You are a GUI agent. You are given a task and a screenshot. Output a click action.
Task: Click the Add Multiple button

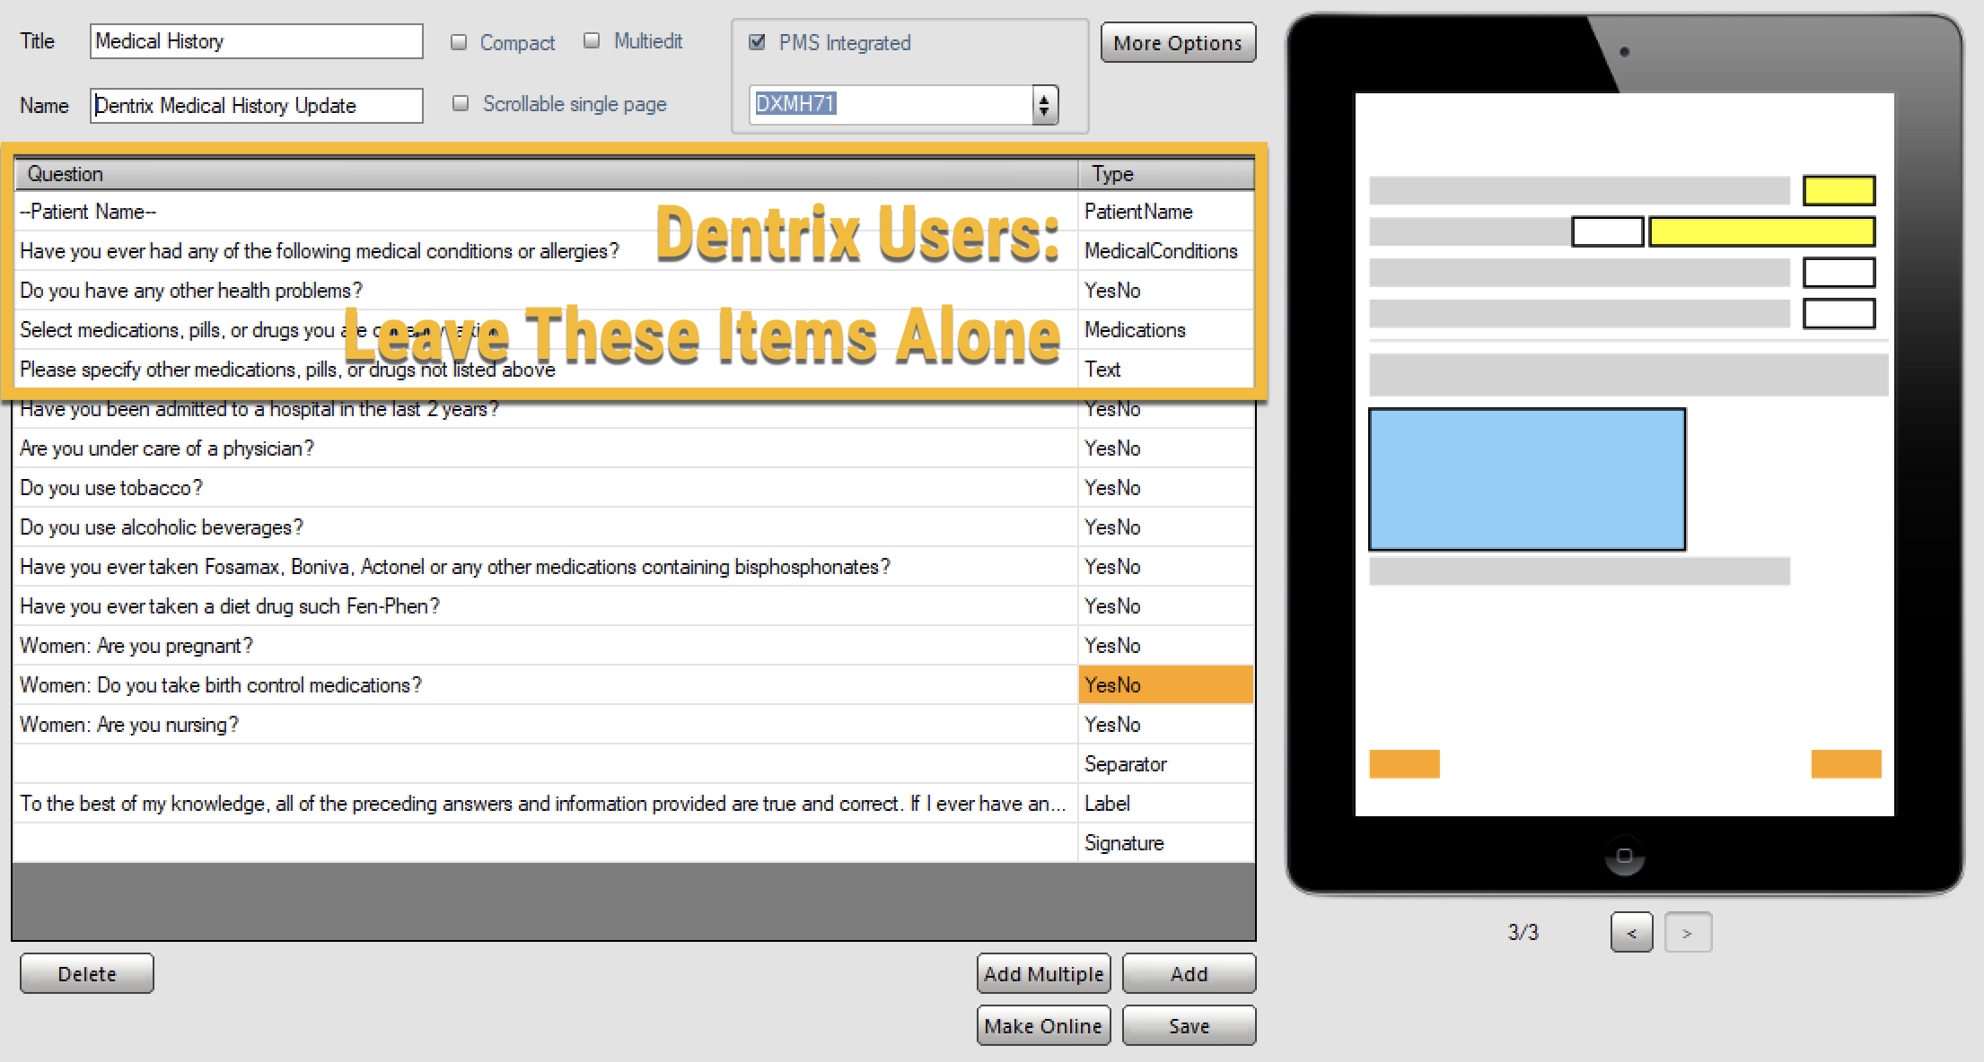pos(1043,973)
